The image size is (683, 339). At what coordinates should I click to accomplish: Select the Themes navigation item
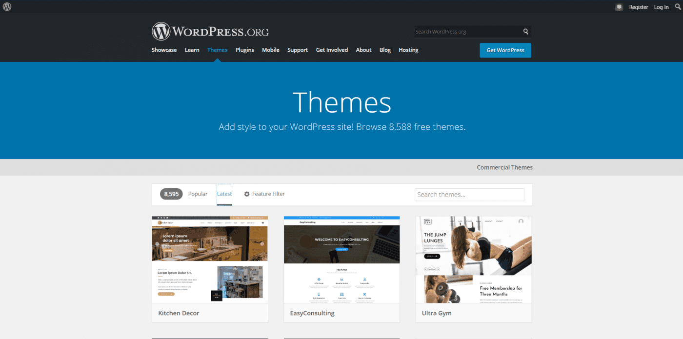[217, 50]
